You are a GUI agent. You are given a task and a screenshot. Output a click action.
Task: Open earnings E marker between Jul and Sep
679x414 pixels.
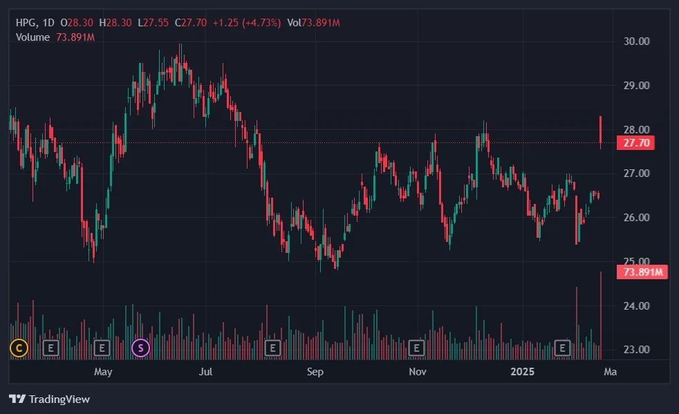(272, 348)
